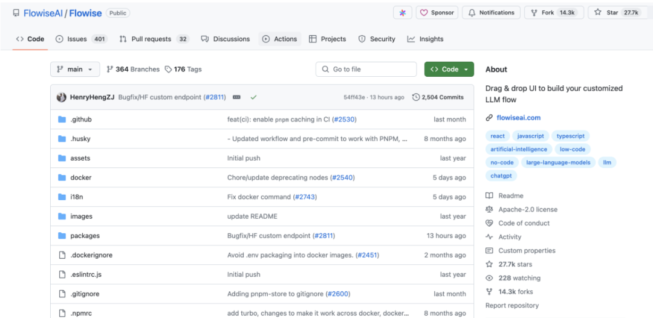View the 364 Branches list

[133, 70]
